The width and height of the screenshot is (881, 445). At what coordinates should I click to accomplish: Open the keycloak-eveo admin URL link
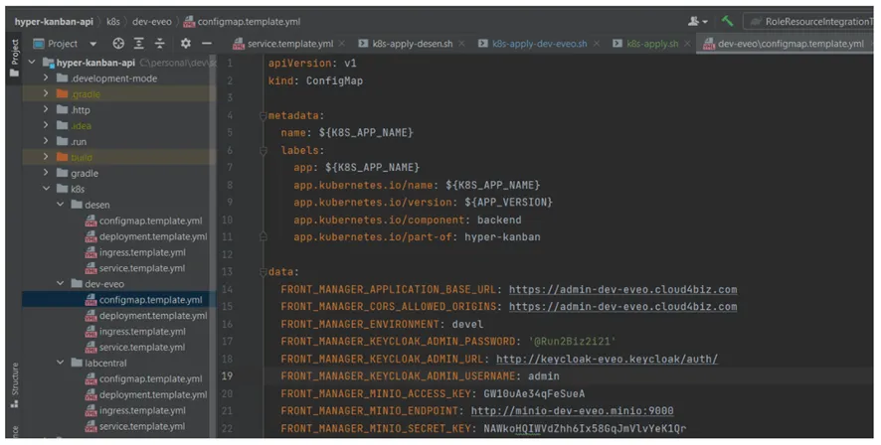coord(607,359)
